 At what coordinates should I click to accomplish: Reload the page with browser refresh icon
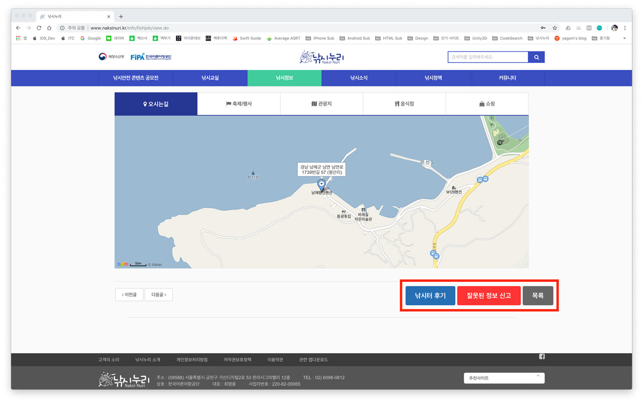[x=39, y=28]
